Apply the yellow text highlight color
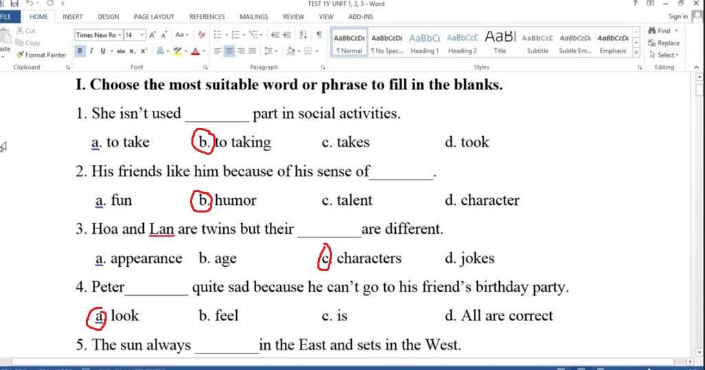This screenshot has width=705, height=370. point(177,51)
